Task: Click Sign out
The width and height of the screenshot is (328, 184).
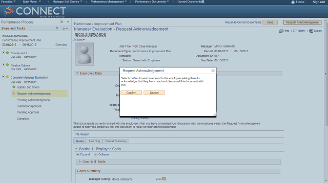Action: click(319, 2)
